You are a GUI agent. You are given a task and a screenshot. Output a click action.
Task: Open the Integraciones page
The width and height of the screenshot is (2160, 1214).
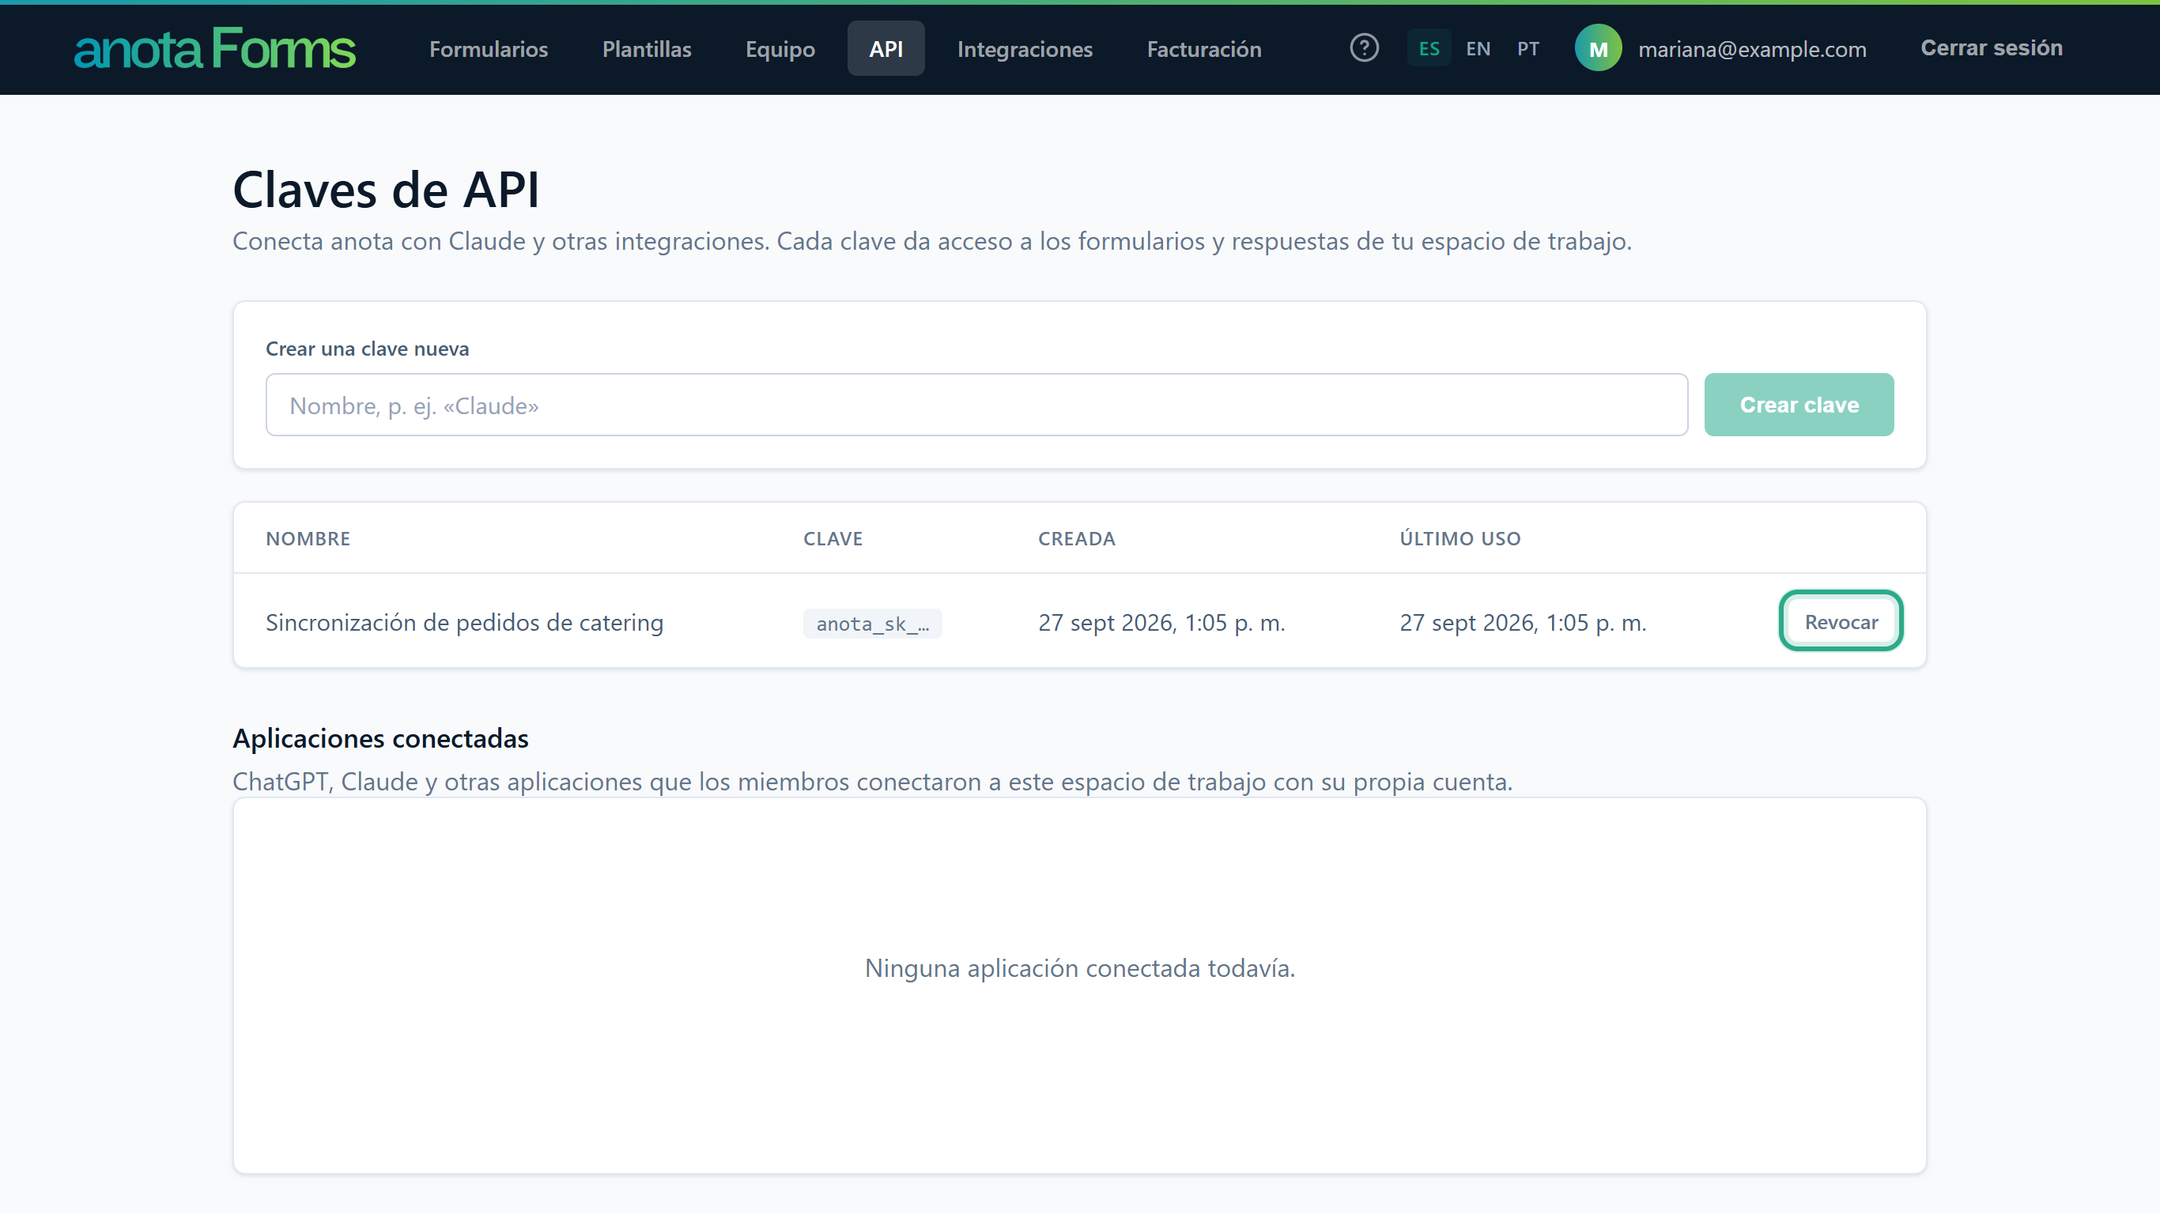(x=1025, y=49)
